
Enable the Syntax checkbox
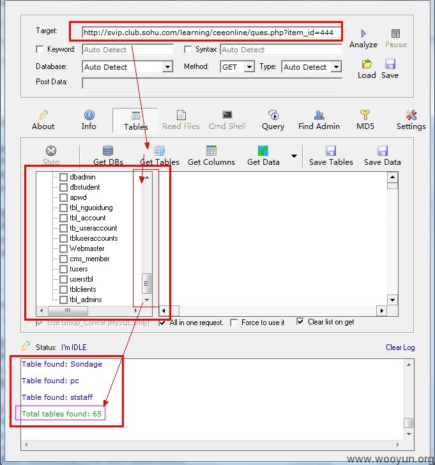188,49
